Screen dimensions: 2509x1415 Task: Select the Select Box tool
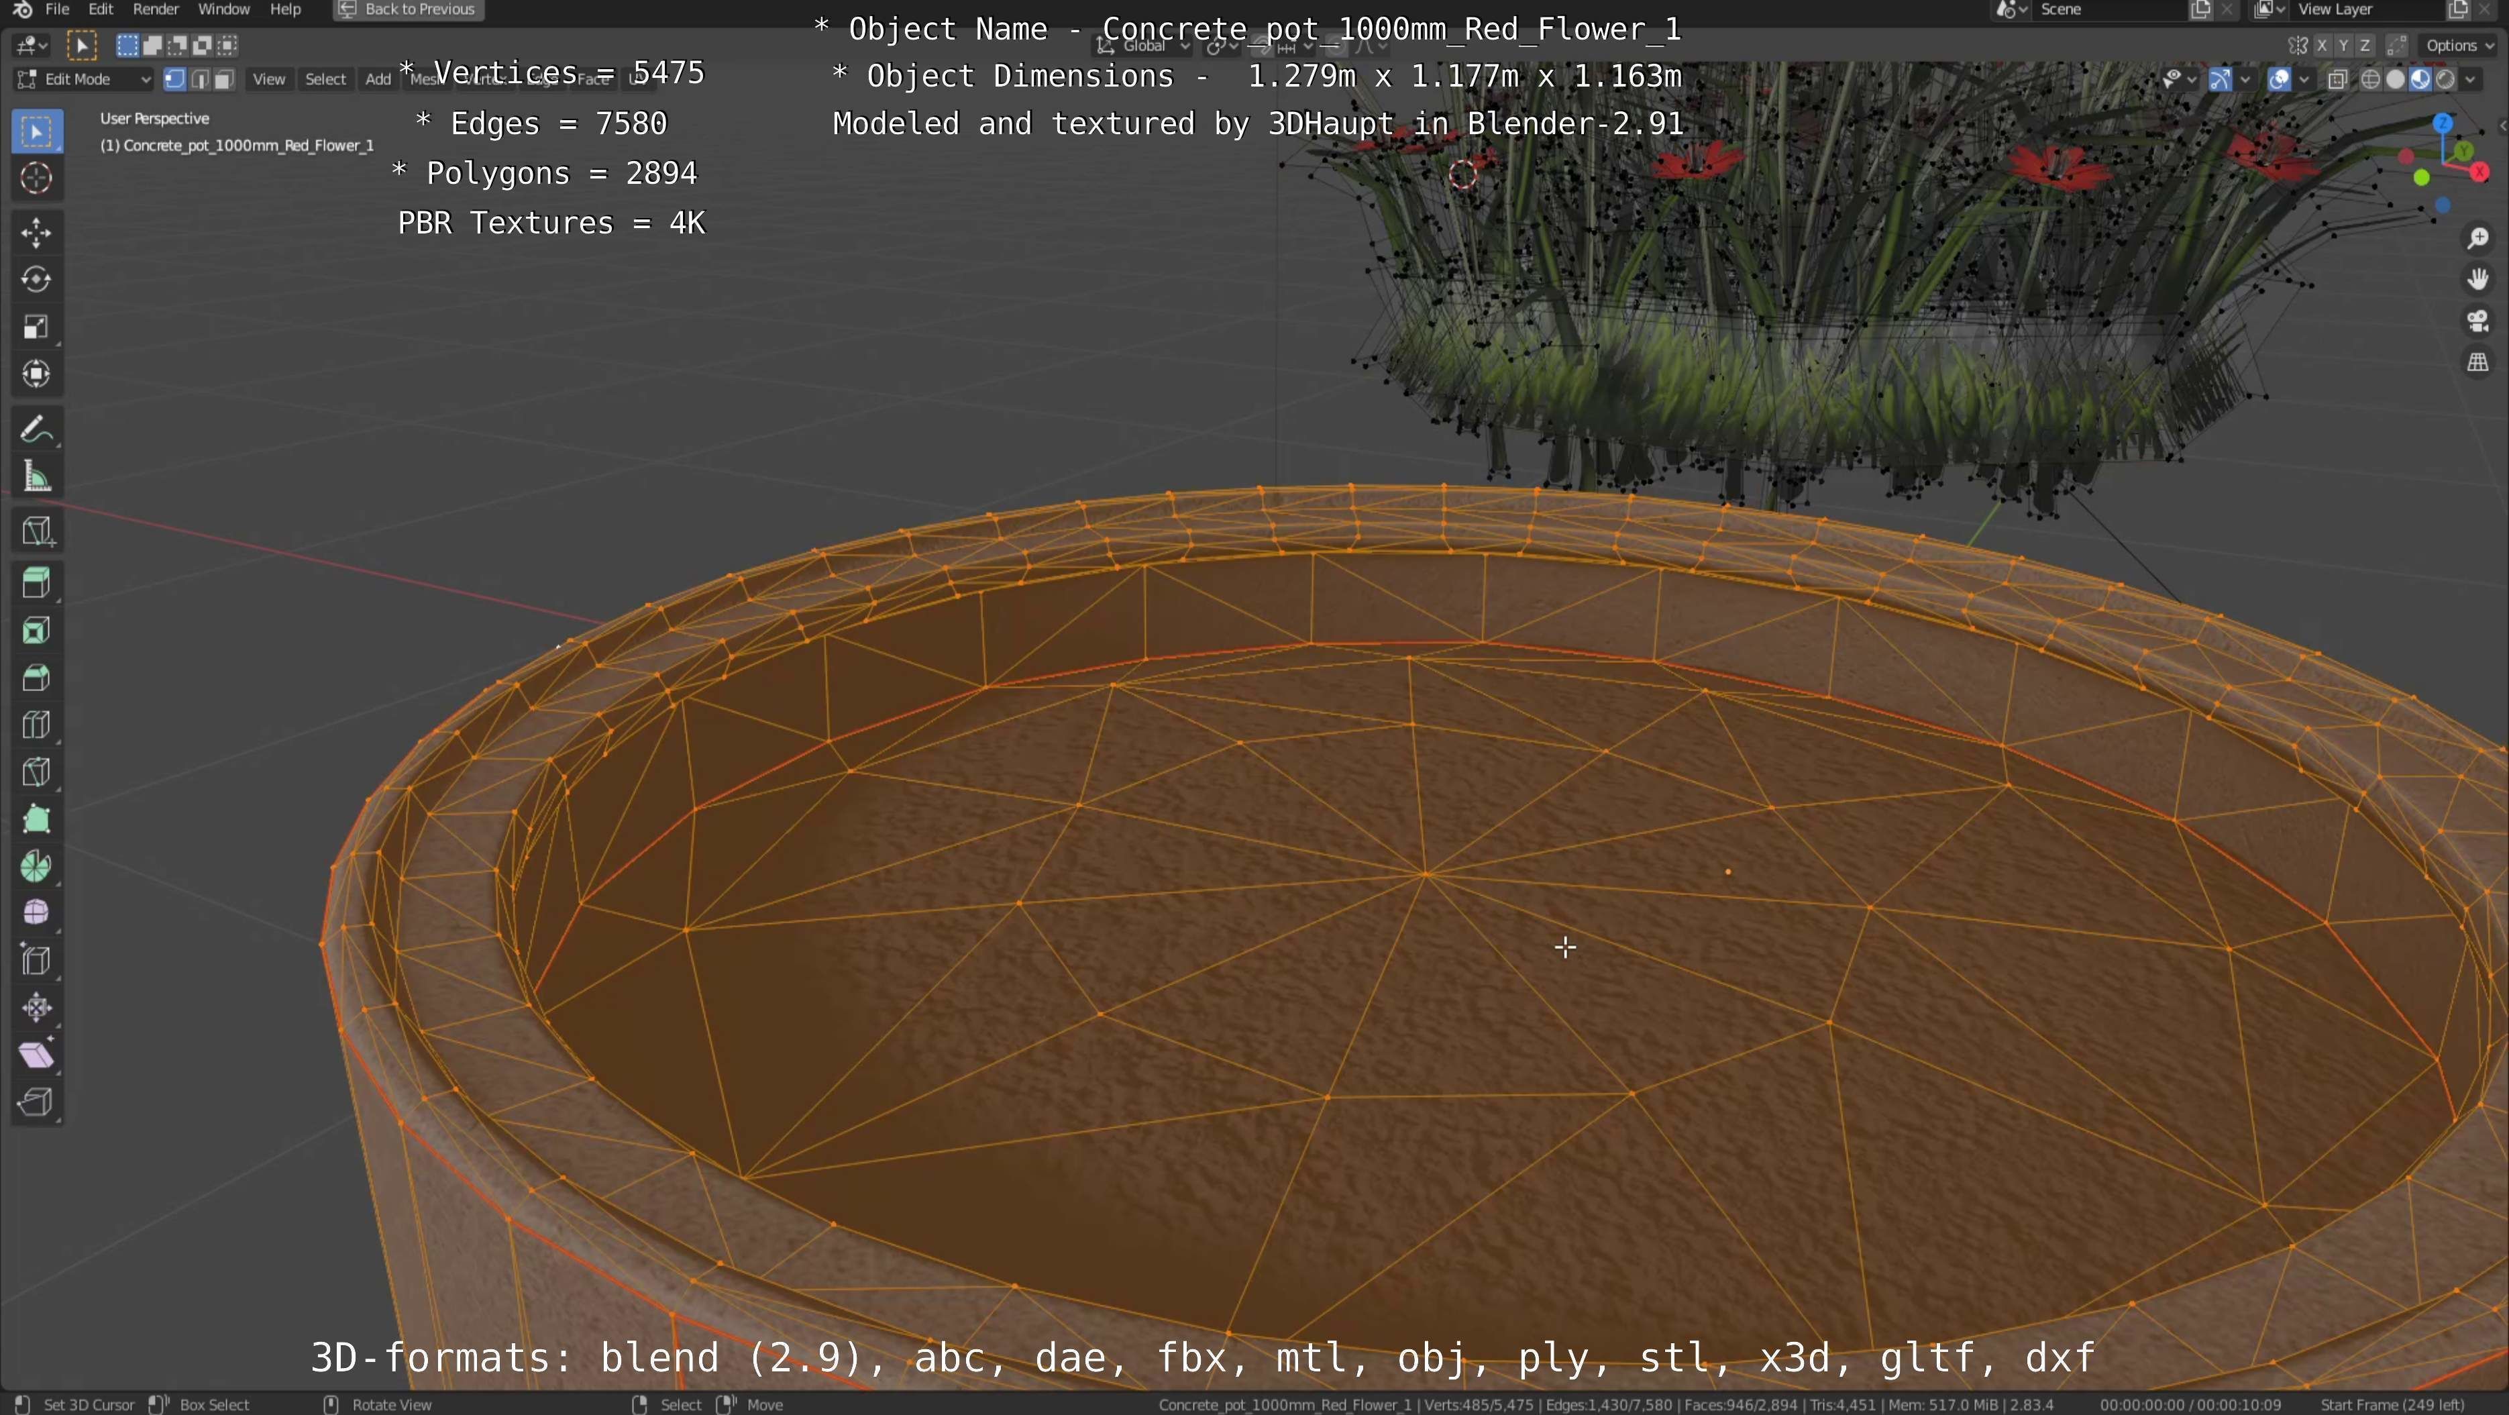click(37, 132)
